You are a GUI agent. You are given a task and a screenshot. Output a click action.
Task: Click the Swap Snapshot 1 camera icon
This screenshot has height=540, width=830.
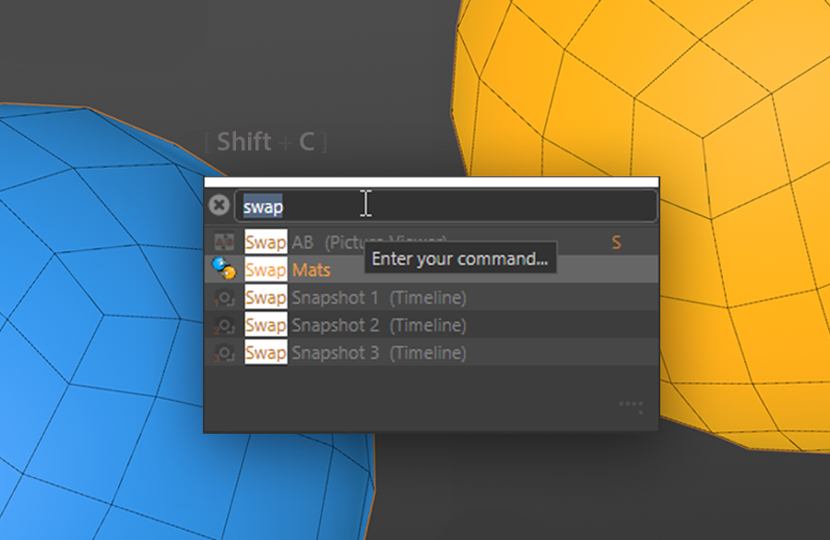224,298
